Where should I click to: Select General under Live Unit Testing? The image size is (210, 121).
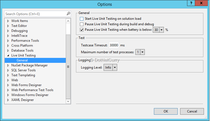[22, 60]
